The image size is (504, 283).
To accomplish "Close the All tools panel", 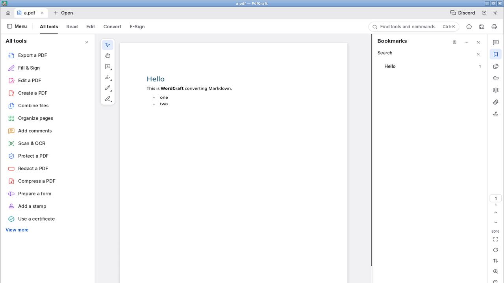I will click(87, 42).
